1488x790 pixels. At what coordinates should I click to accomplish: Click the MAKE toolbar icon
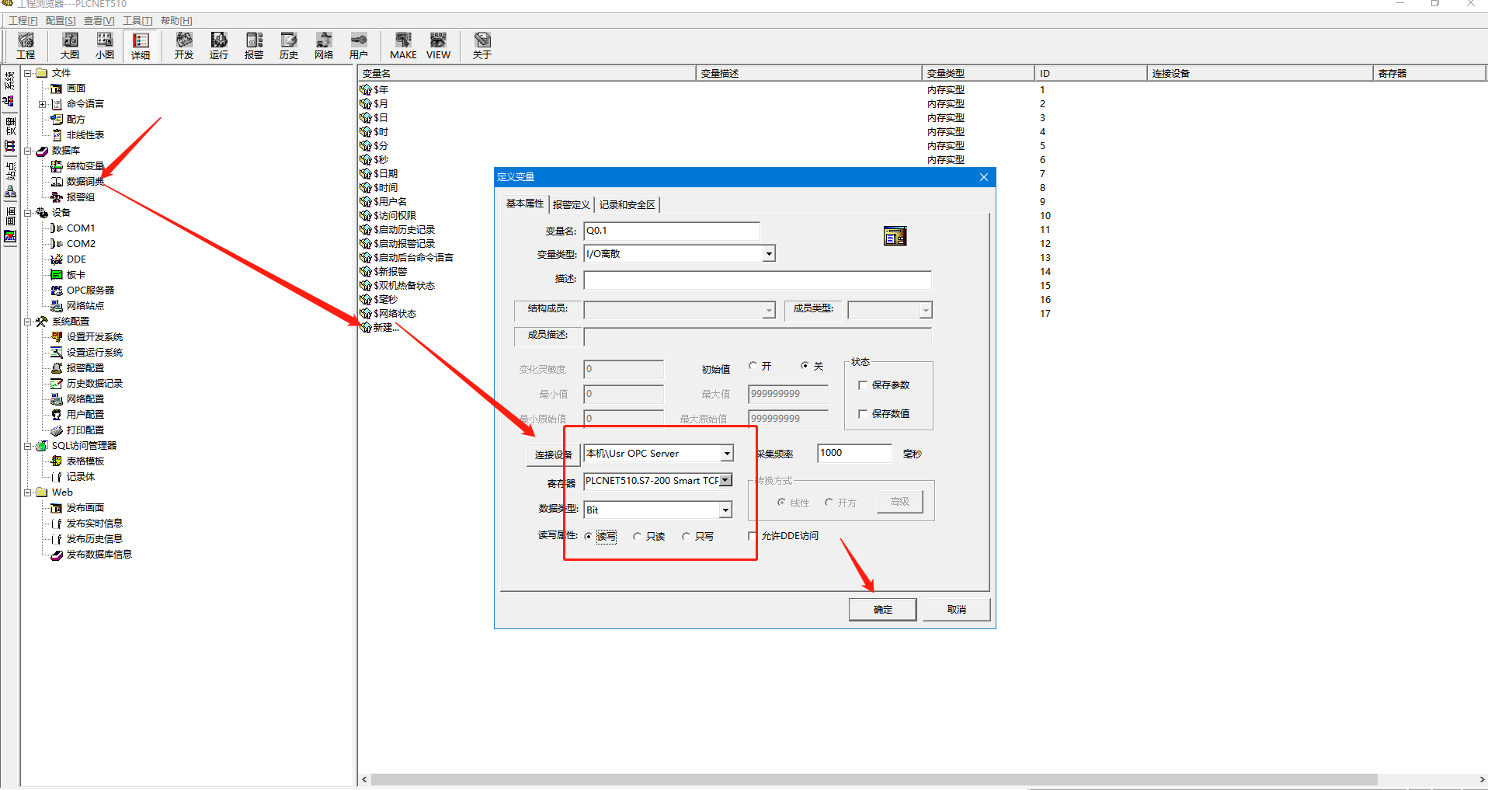point(403,46)
